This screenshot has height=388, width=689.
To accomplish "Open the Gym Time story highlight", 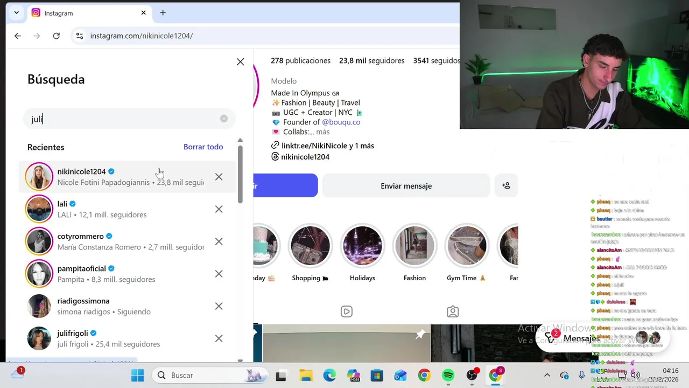I will 466,253.
